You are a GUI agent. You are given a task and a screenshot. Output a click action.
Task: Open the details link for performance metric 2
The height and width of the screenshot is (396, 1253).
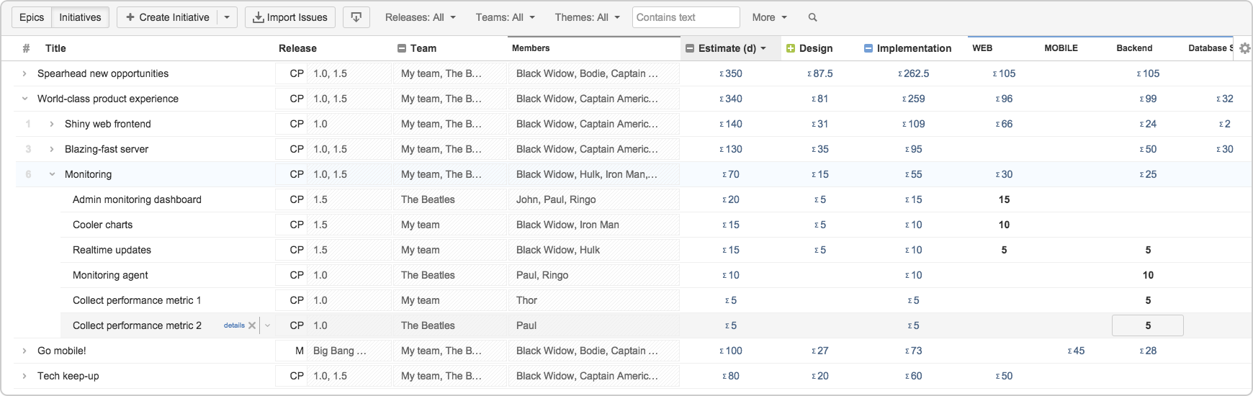click(234, 325)
